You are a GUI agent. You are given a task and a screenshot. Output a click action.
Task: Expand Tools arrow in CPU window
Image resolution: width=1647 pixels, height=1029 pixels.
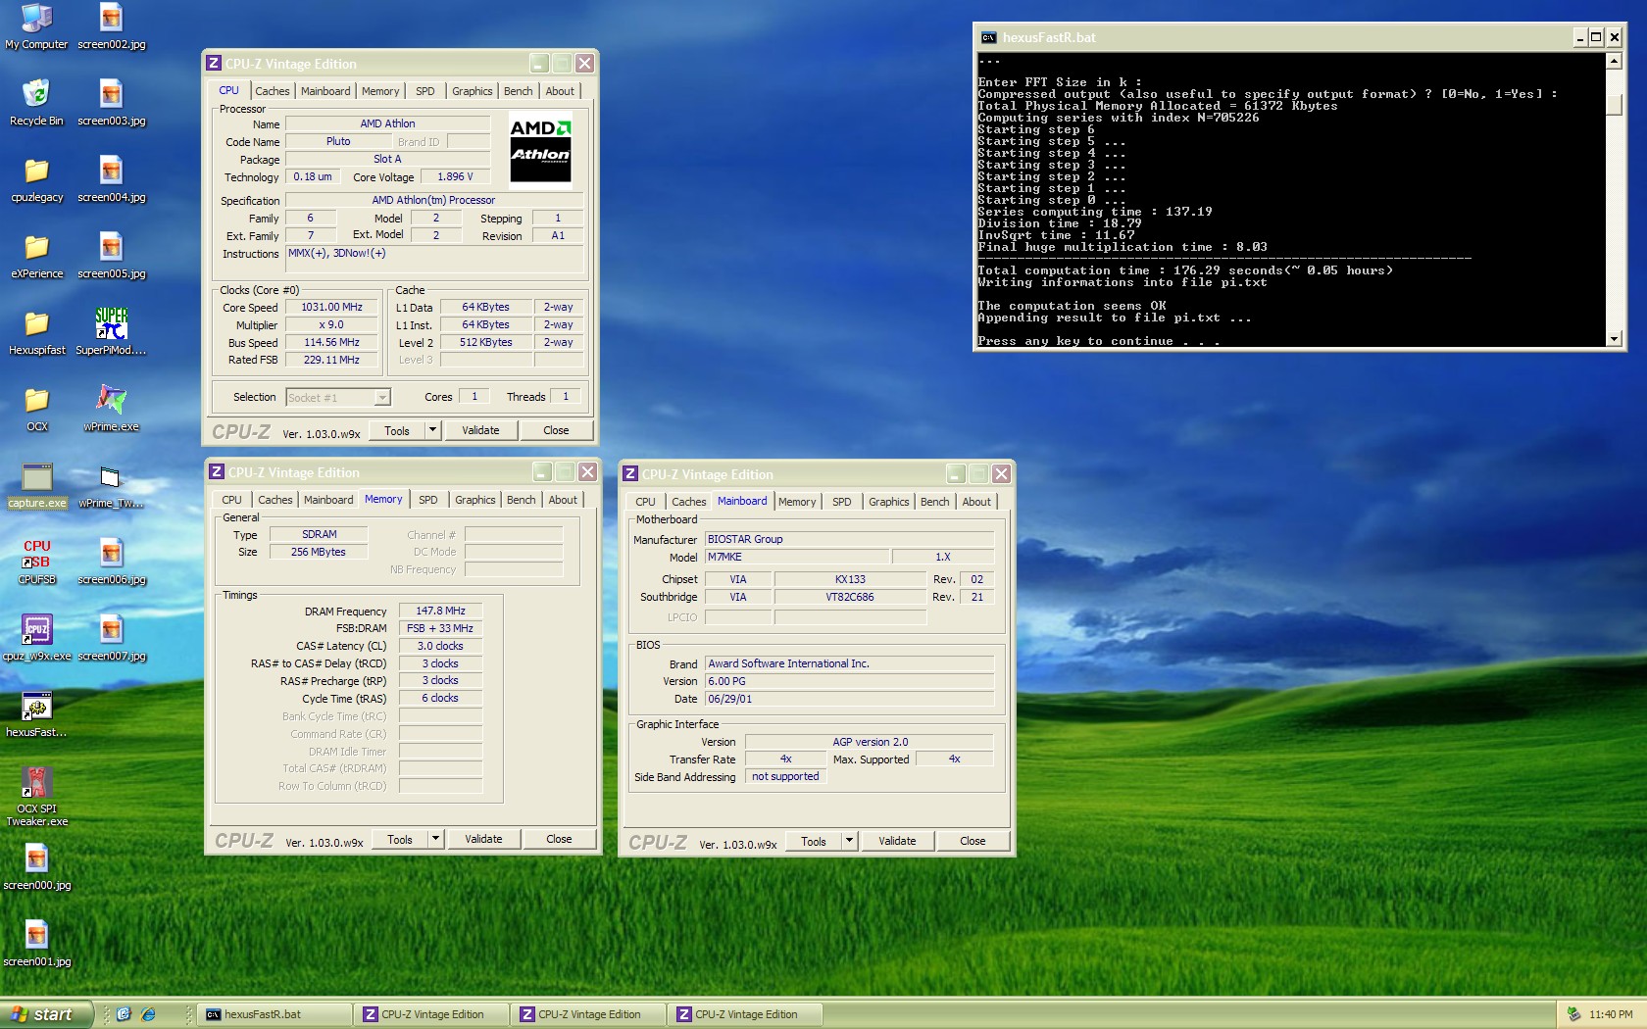(x=432, y=430)
